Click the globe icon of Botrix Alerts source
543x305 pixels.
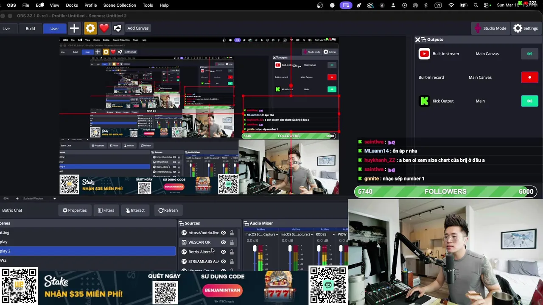coord(184,252)
